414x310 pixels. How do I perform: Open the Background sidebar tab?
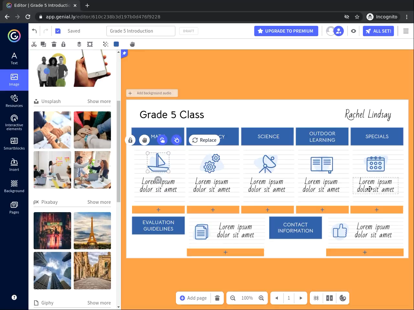14,186
